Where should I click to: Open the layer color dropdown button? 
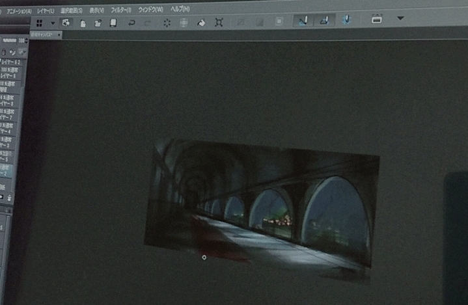tap(22, 52)
